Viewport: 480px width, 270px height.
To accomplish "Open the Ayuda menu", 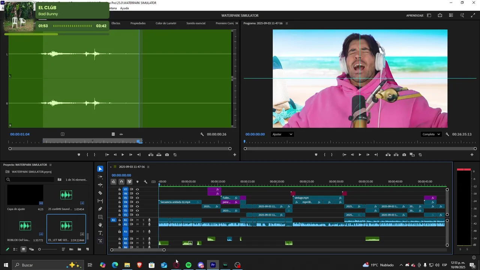I will point(124,8).
